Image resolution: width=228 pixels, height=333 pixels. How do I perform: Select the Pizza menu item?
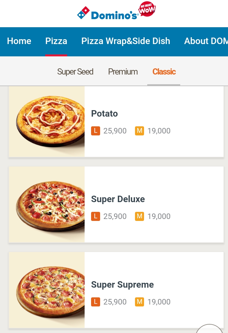[x=56, y=41]
